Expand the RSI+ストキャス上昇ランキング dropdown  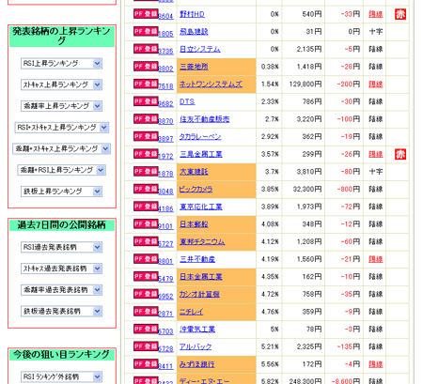[61, 128]
